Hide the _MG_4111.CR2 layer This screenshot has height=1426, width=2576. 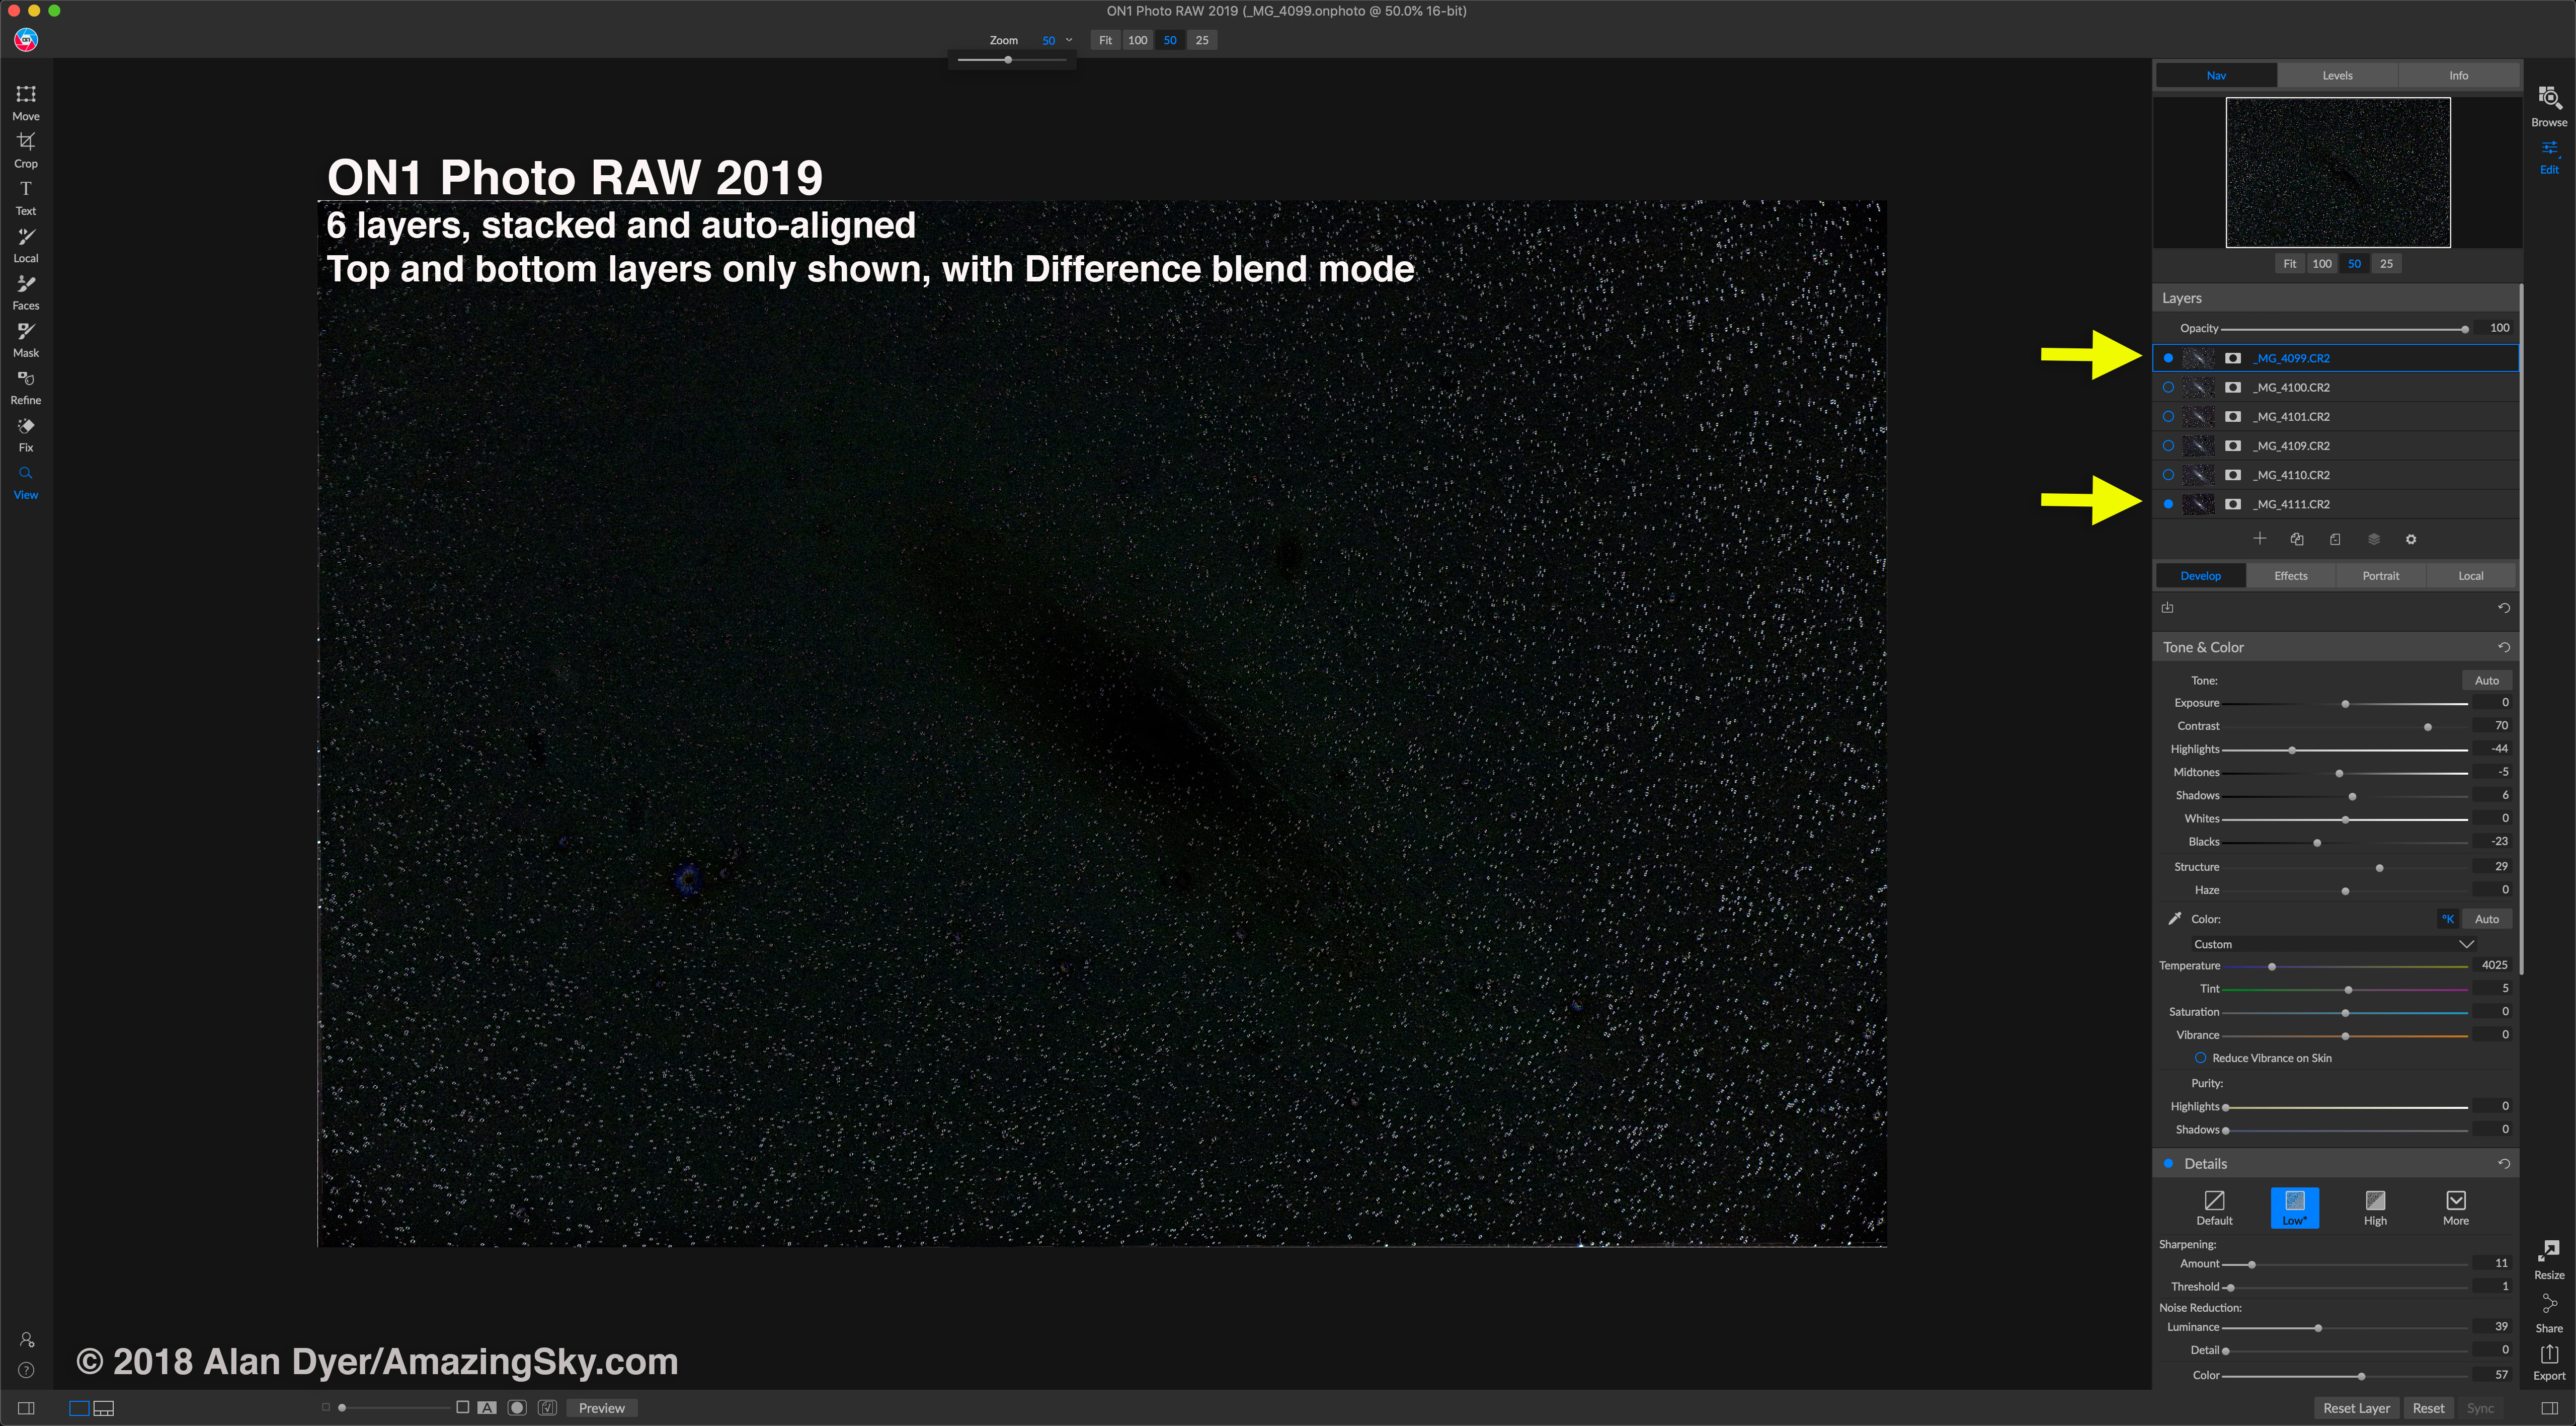2168,504
